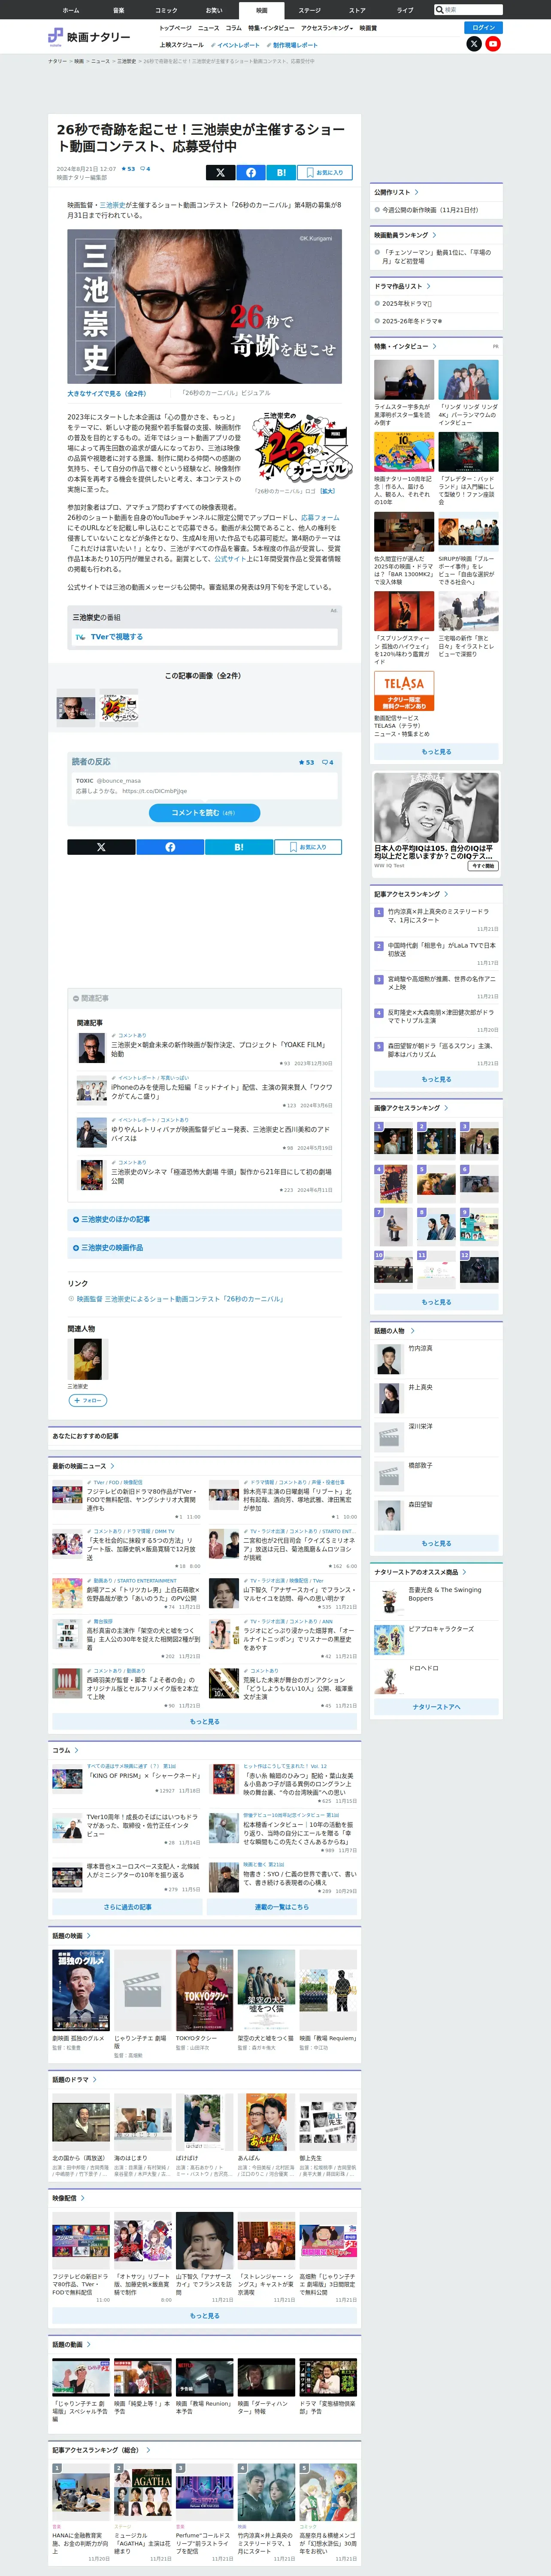
Task: Open the ドラマ作品リスト heading
Action: coord(402,286)
